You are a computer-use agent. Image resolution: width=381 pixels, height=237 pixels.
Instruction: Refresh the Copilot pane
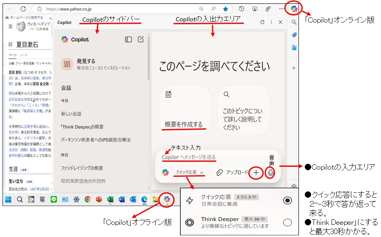coord(262,23)
